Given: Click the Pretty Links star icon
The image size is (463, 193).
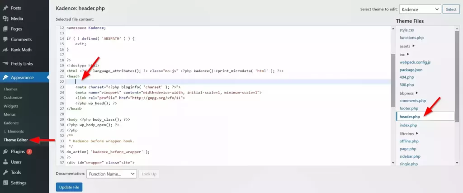Looking at the screenshot, I should point(5,63).
